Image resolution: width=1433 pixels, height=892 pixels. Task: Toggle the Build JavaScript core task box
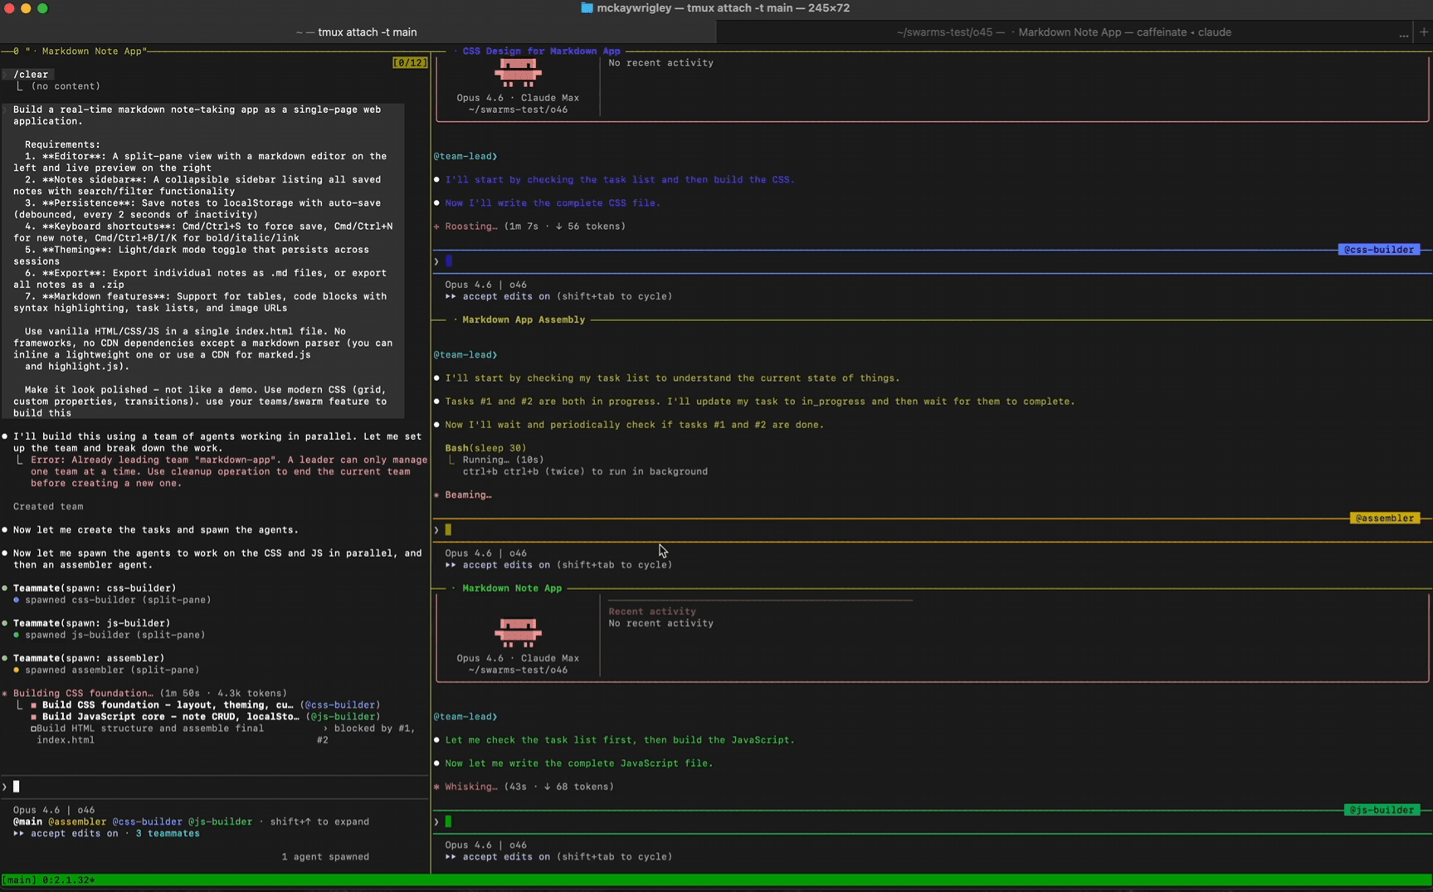click(34, 717)
